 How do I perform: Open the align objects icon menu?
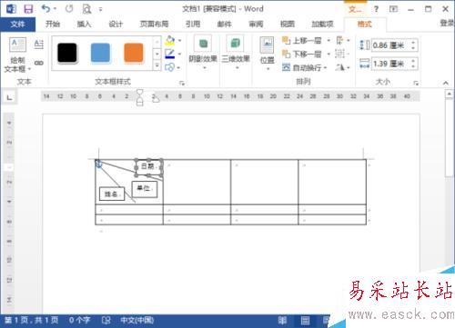pos(343,40)
